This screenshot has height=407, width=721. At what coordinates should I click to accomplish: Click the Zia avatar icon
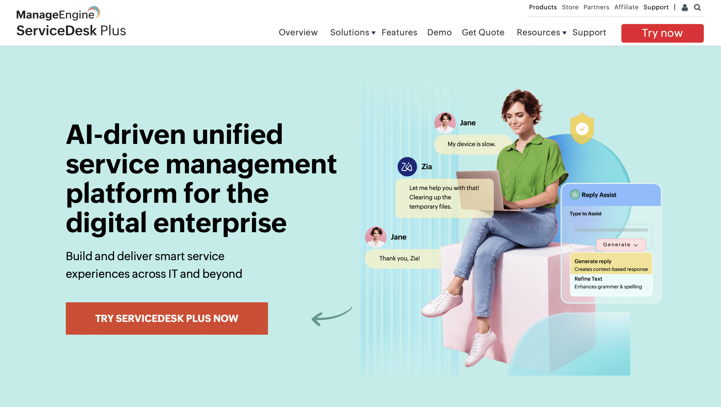[407, 167]
